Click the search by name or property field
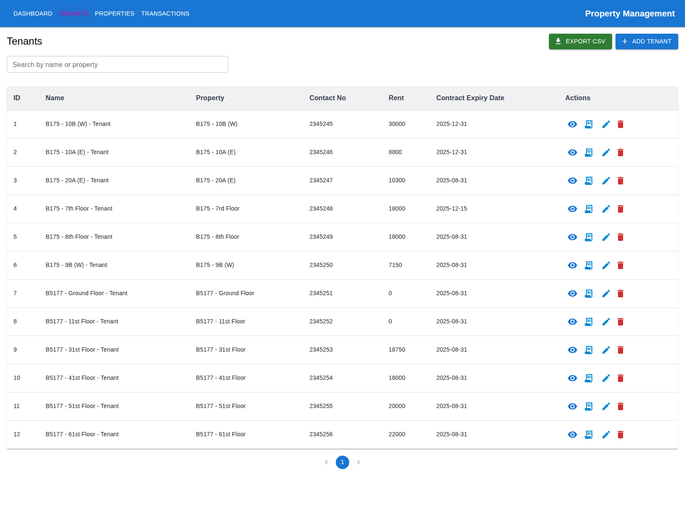685x515 pixels. pos(117,64)
